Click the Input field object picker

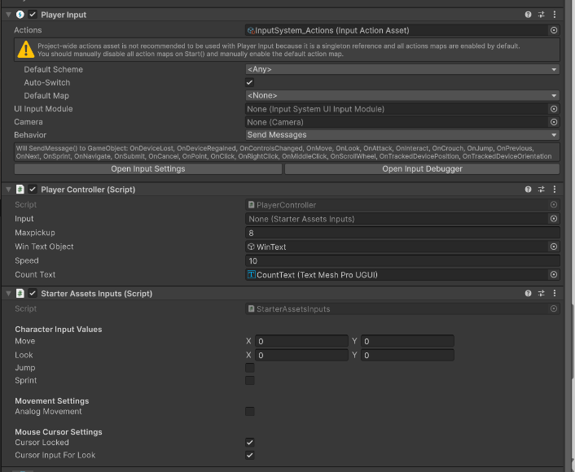554,219
